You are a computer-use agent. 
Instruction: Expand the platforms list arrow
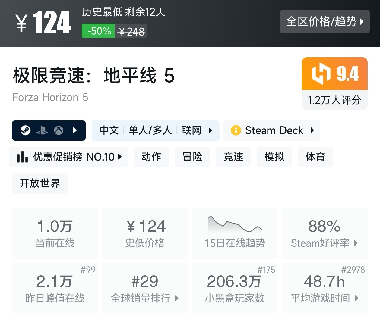point(75,130)
